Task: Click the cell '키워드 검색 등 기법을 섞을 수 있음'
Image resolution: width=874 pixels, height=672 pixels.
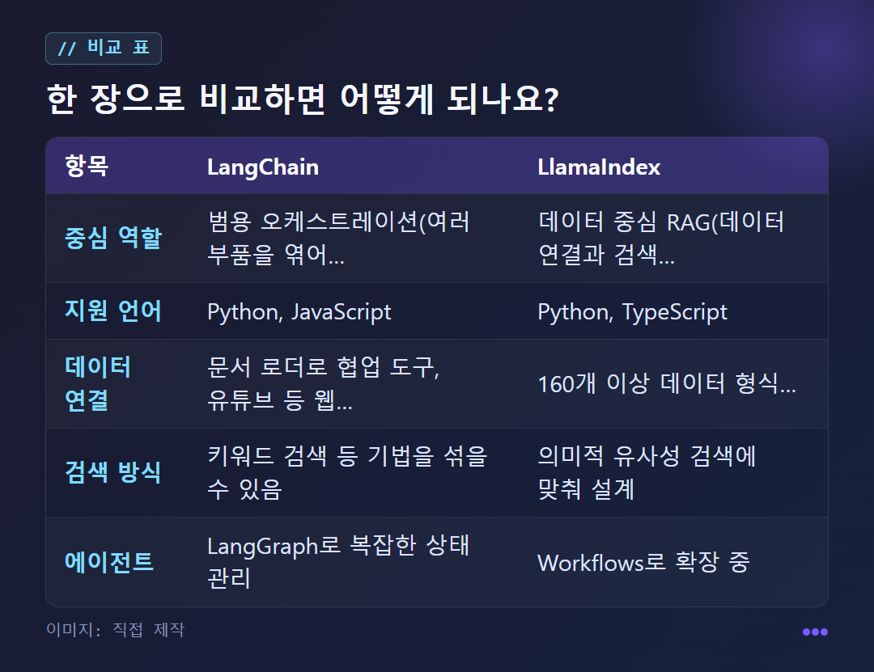Action: 347,472
